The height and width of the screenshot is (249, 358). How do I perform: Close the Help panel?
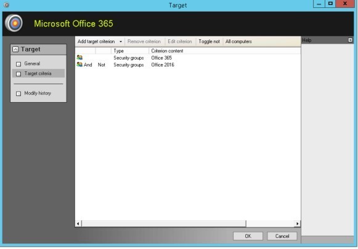tap(350, 40)
